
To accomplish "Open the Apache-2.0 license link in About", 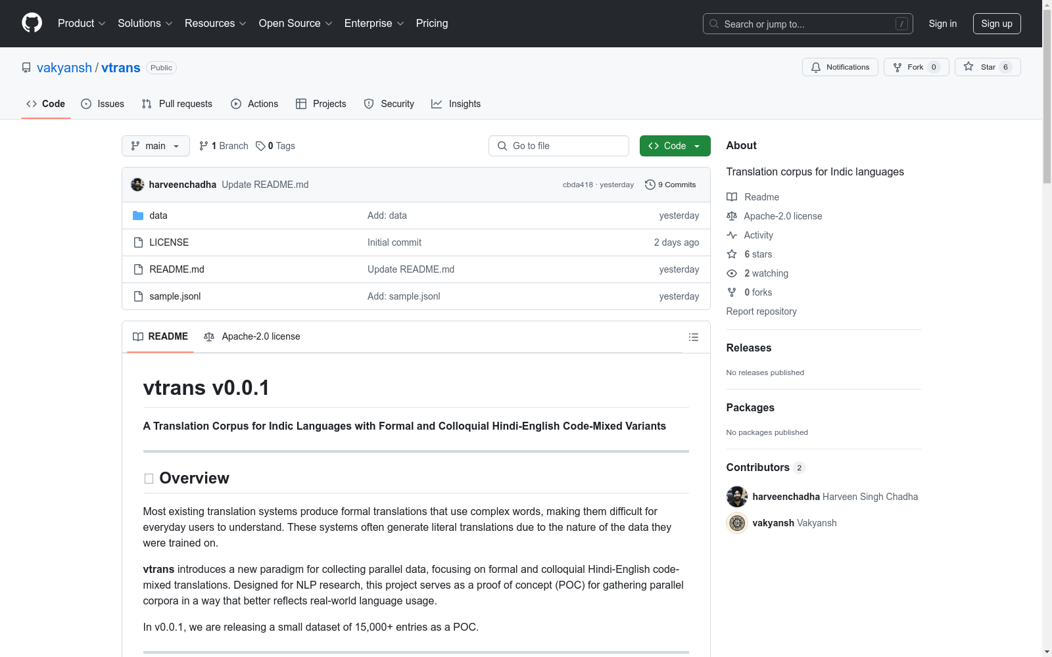I will 775,216.
